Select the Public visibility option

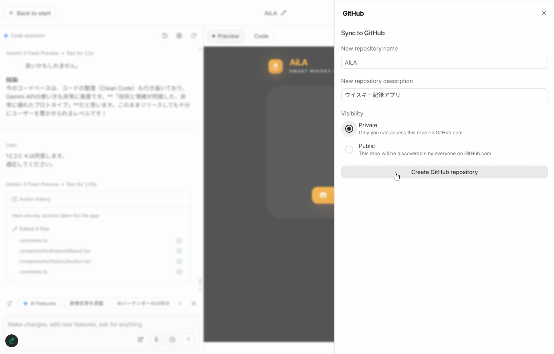(x=349, y=150)
